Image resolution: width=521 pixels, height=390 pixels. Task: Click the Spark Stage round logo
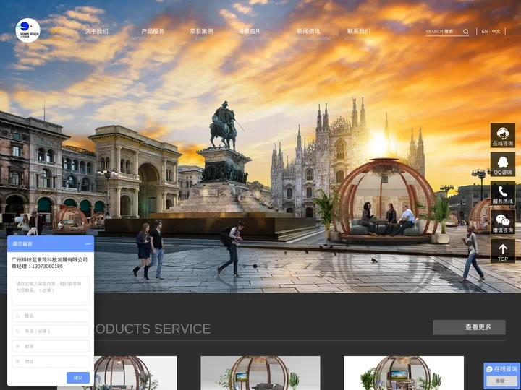tap(27, 30)
